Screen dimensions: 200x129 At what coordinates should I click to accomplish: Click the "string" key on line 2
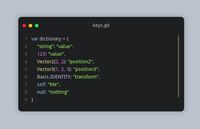tap(45, 46)
